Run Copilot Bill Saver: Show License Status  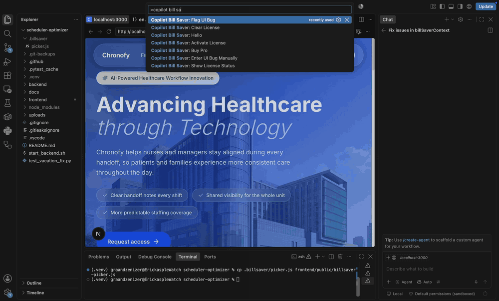point(250,66)
